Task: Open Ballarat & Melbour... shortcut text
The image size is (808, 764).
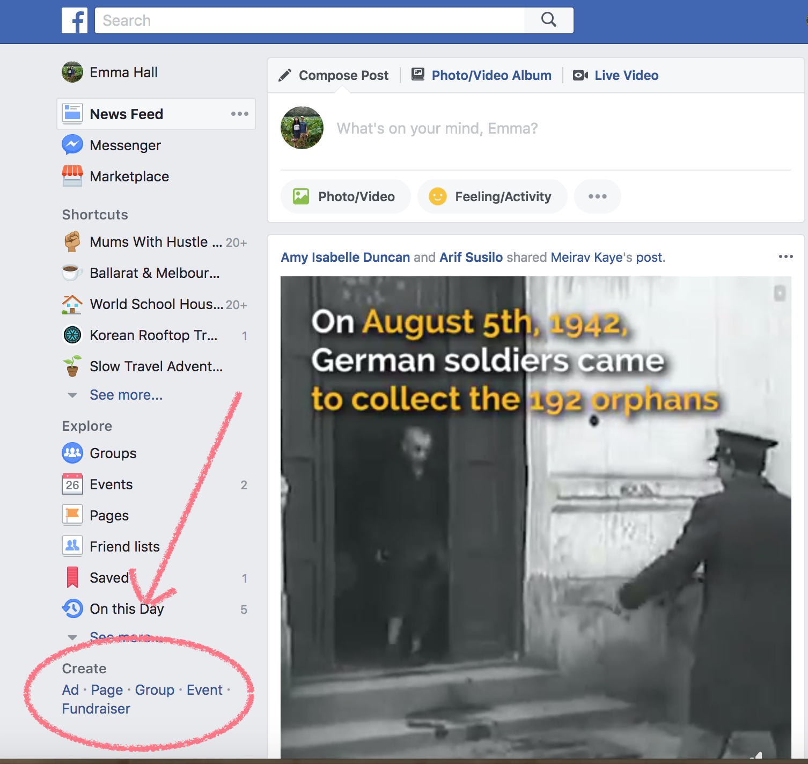Action: coord(155,273)
